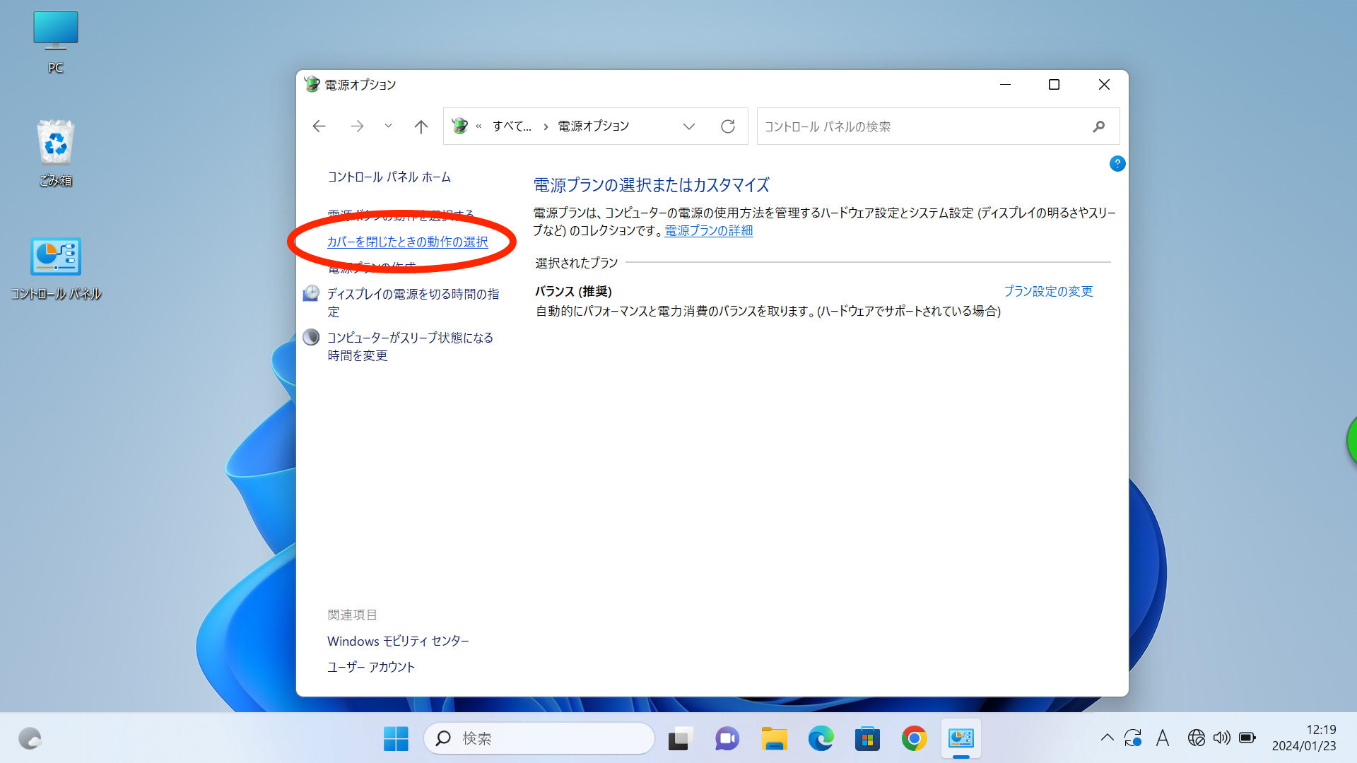Click inside the コントロール パネルの検索 search box
Viewport: 1357px width, 763px height.
919,126
